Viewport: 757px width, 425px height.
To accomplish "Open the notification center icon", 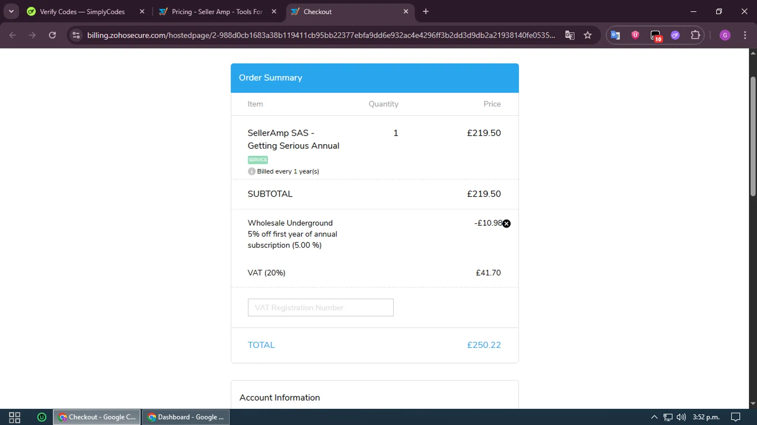I will click(x=736, y=417).
